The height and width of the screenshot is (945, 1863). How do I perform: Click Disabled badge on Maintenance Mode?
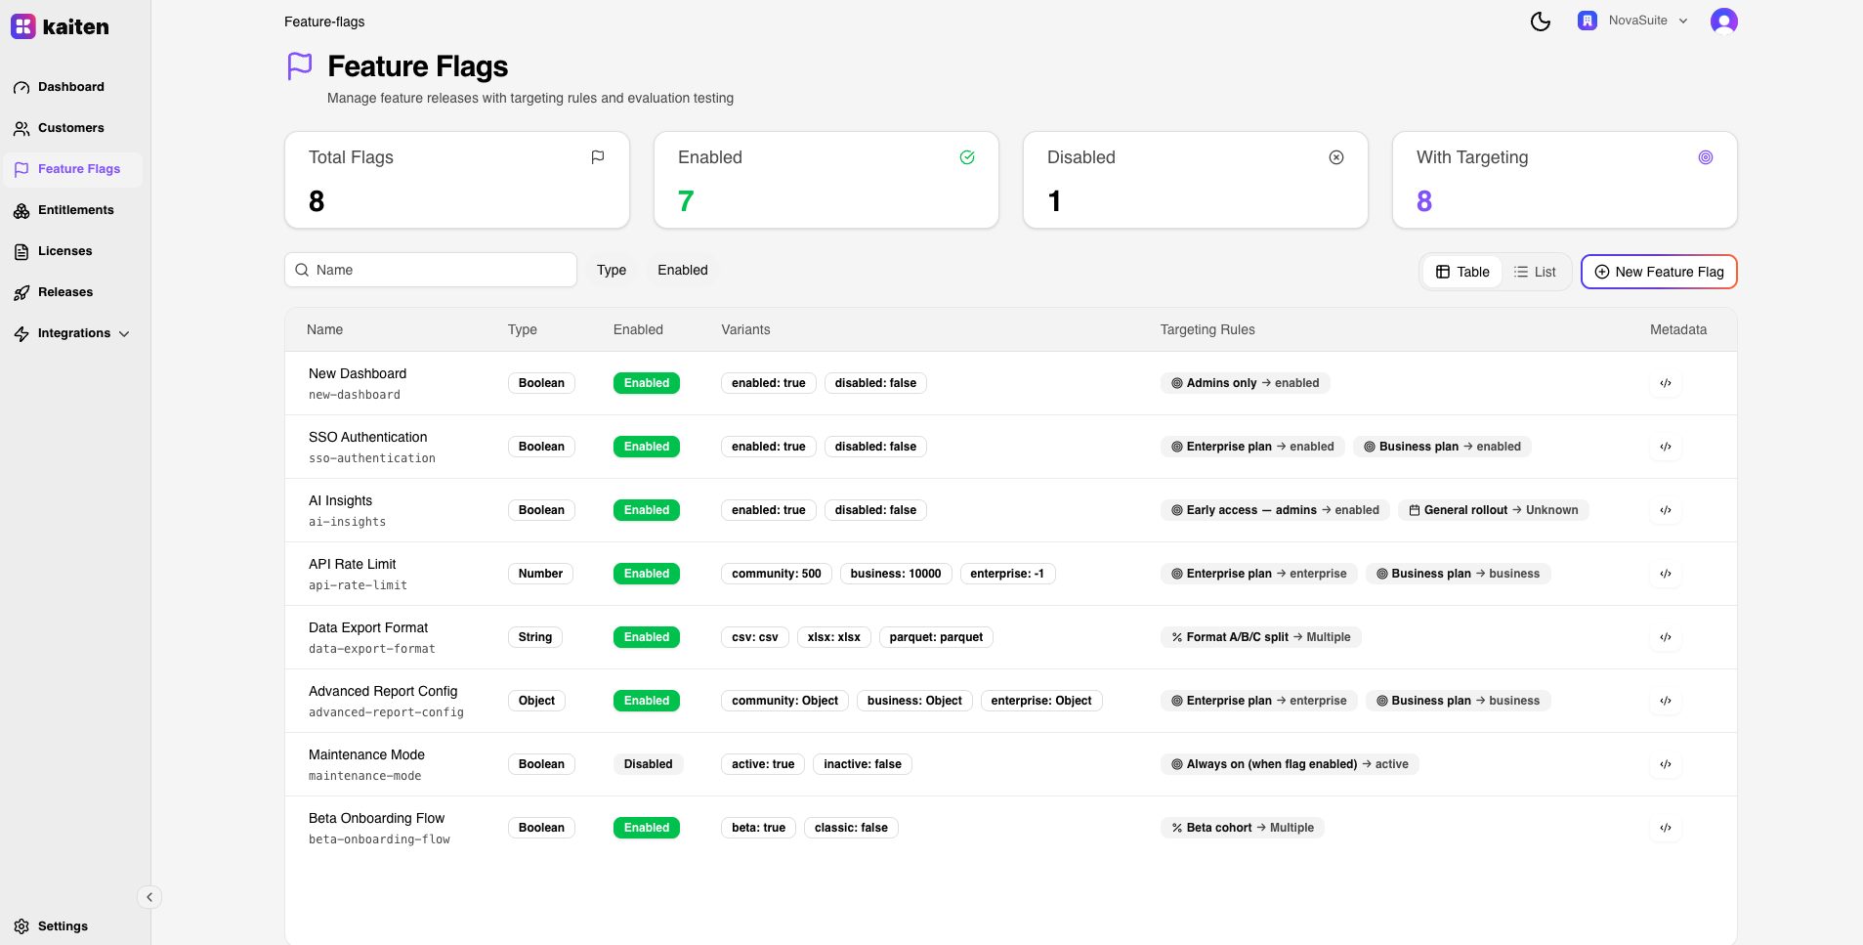coord(648,764)
